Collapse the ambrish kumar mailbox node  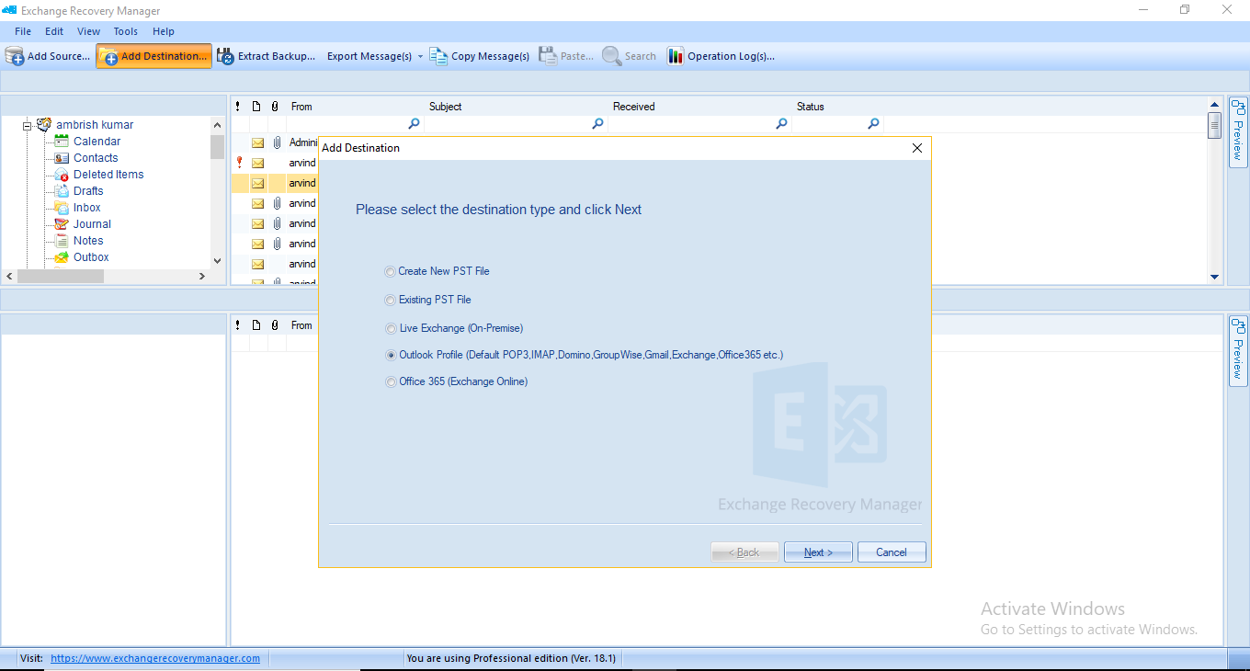click(28, 125)
